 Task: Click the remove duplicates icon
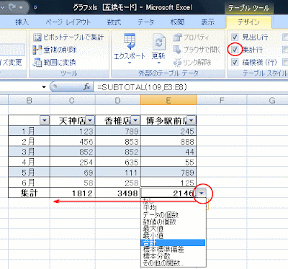click(x=37, y=50)
